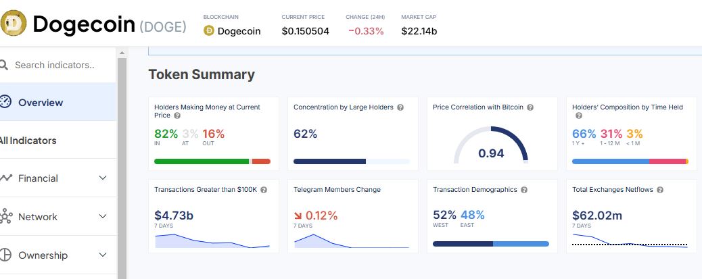Click the market cap $22.14b
Image resolution: width=702 pixels, height=279 pixels.
(x=419, y=31)
